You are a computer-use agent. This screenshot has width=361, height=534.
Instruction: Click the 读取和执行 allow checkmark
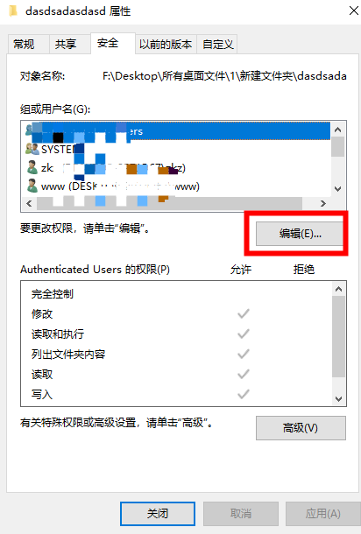244,334
